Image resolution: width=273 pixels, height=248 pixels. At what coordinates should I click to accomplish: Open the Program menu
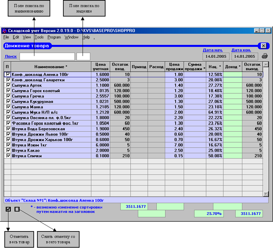(x=54, y=37)
